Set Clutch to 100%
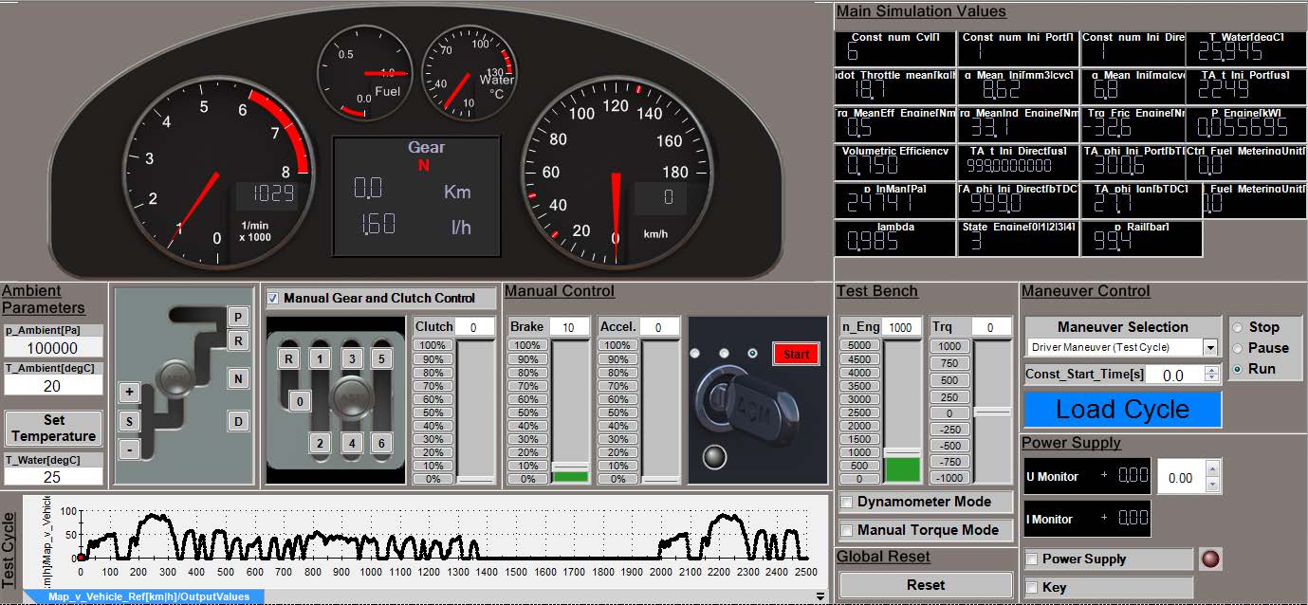This screenshot has height=605, width=1308. (433, 346)
